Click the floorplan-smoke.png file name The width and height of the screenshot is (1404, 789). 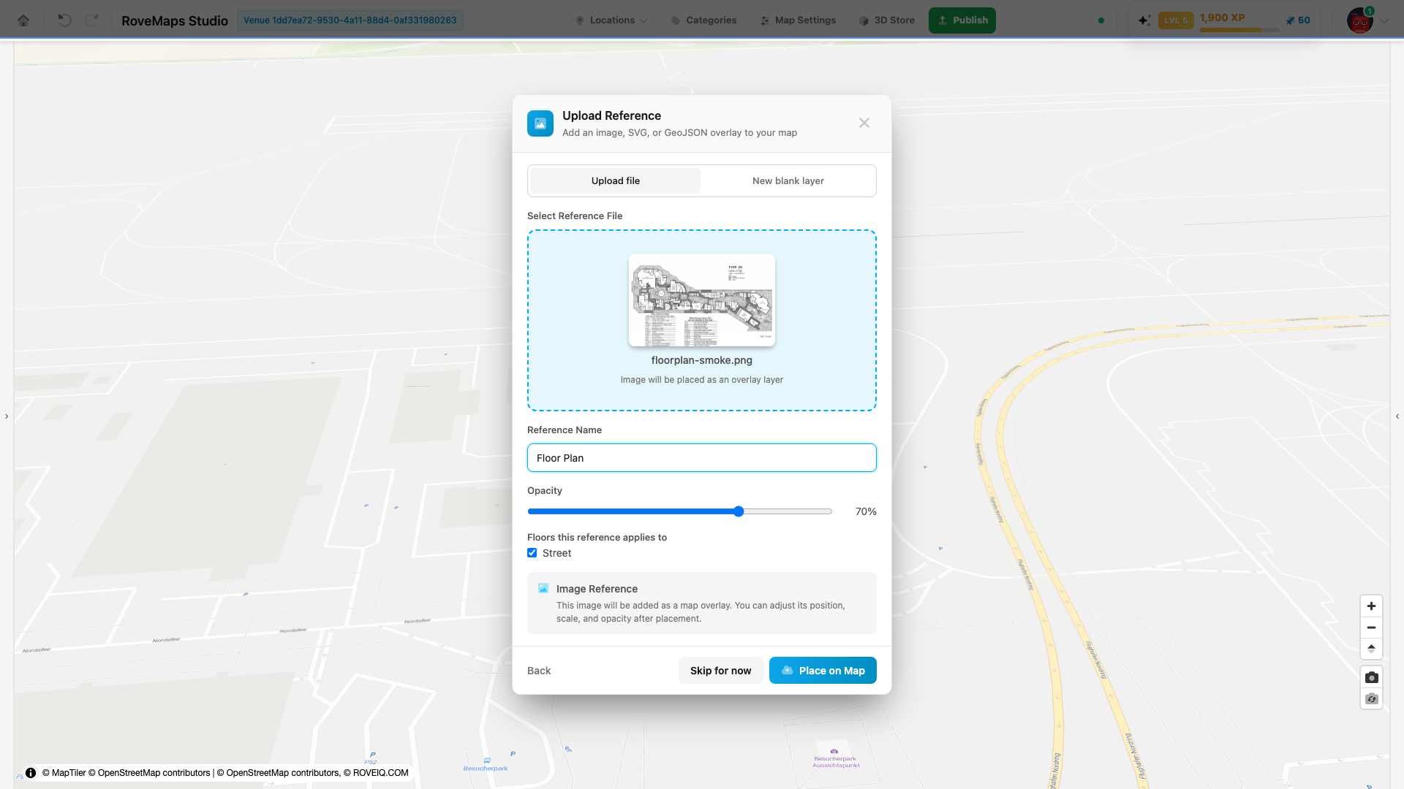click(x=702, y=360)
